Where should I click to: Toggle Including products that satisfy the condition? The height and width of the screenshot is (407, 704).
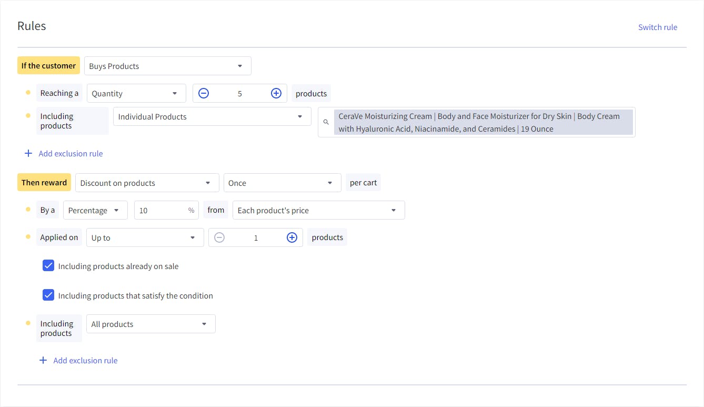tap(48, 295)
